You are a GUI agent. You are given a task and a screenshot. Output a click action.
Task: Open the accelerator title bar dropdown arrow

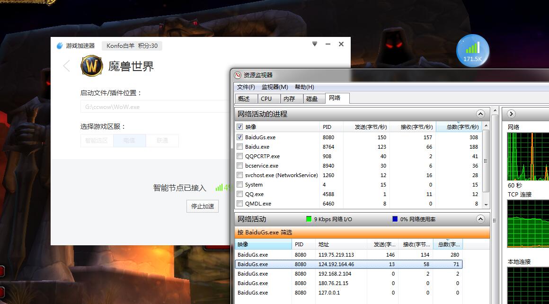point(314,44)
